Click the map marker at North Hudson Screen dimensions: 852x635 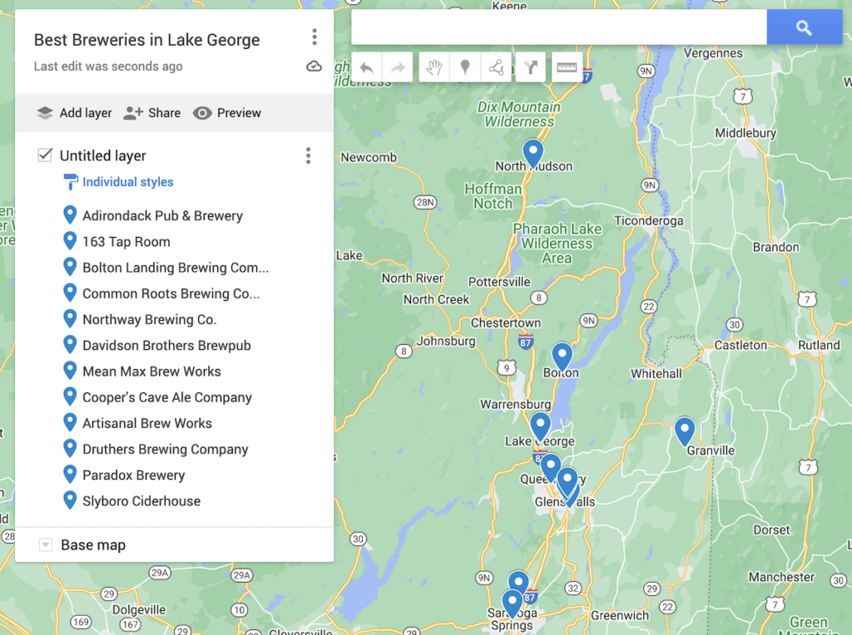point(533,152)
